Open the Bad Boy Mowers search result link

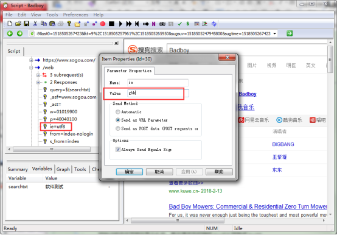click(248, 206)
